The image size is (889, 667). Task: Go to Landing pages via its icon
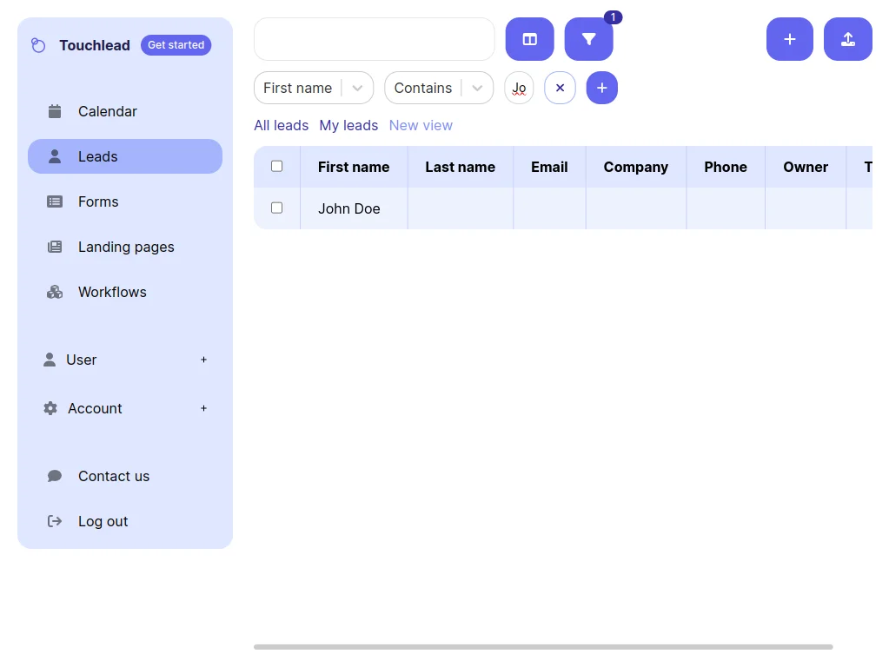tap(55, 247)
